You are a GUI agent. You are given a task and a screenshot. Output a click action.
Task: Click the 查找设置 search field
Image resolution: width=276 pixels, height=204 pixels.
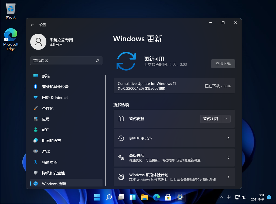[x=66, y=61]
